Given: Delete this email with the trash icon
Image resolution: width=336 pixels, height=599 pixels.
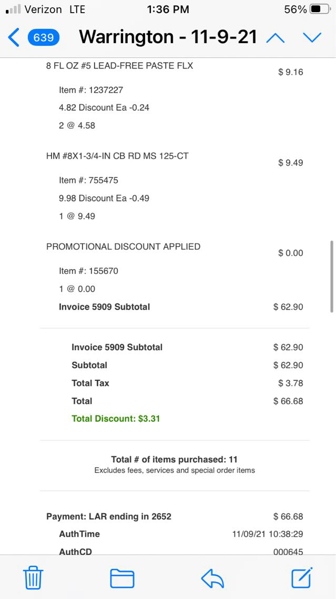Looking at the screenshot, I should [33, 578].
